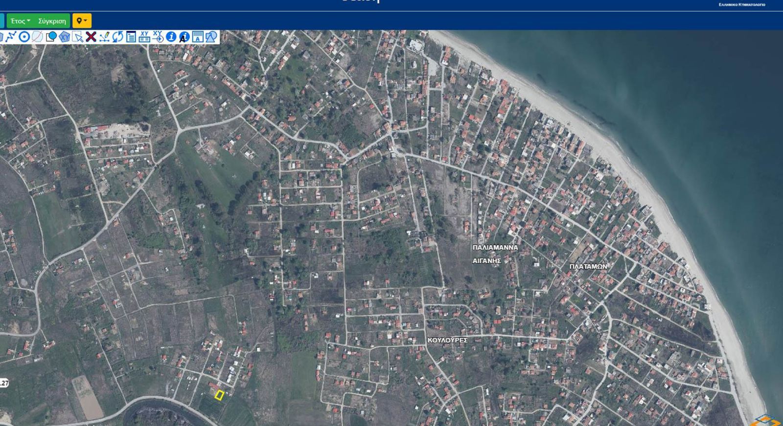Select the circle point draw tool
Screen dimensions: 783x426
point(24,37)
